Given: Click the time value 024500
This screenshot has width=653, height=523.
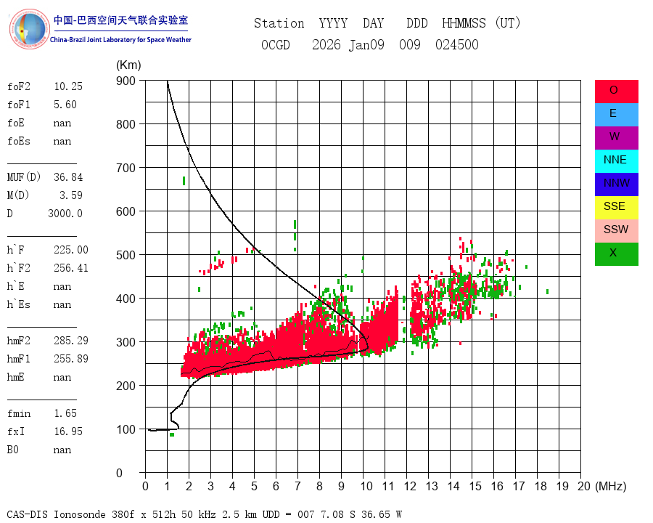Looking at the screenshot, I should [x=457, y=44].
